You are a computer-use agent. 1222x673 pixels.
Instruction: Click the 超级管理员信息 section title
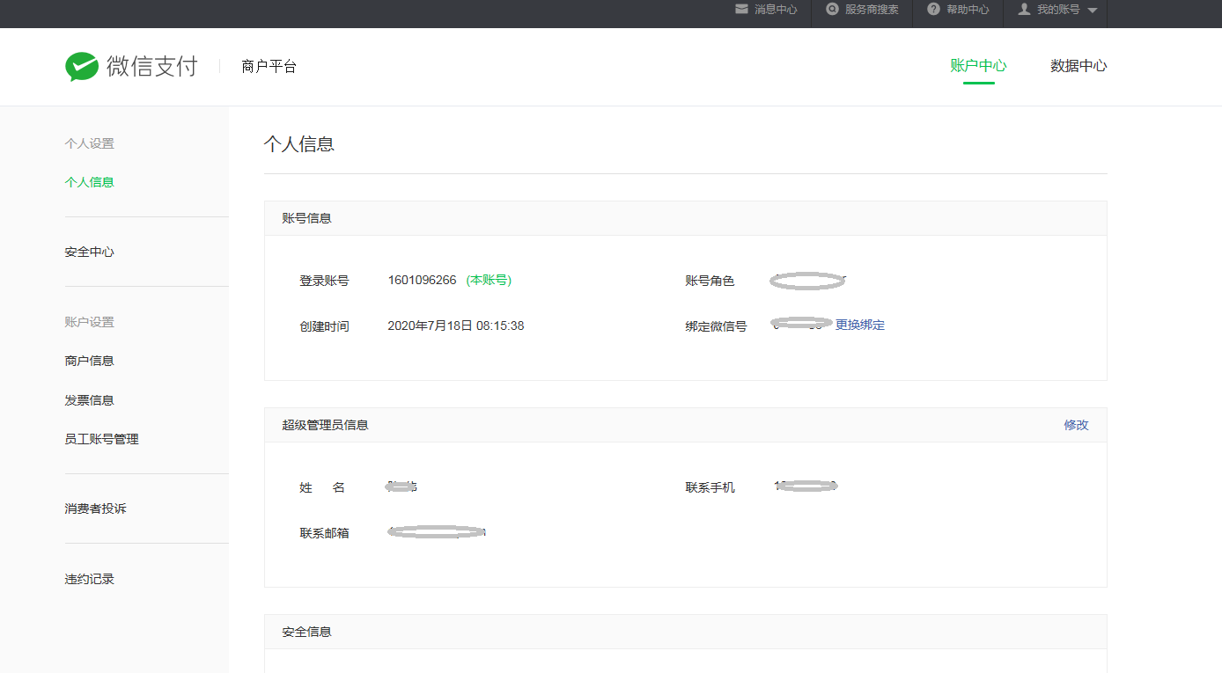tap(326, 425)
